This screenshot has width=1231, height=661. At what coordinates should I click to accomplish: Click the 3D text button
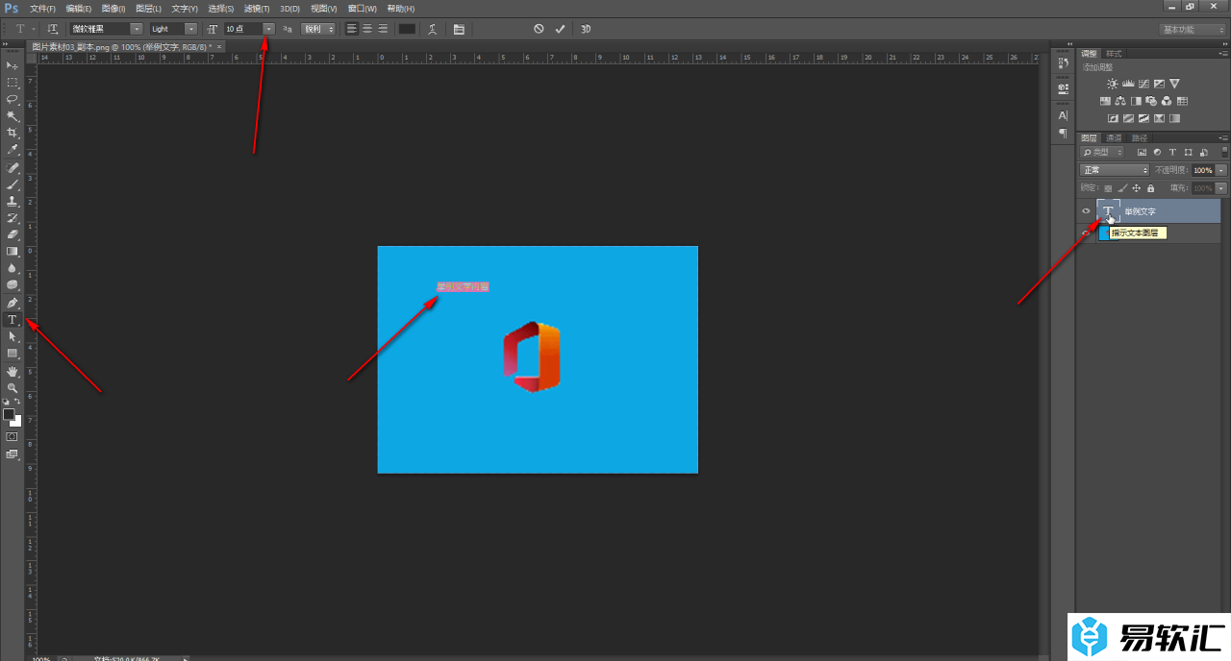[586, 29]
